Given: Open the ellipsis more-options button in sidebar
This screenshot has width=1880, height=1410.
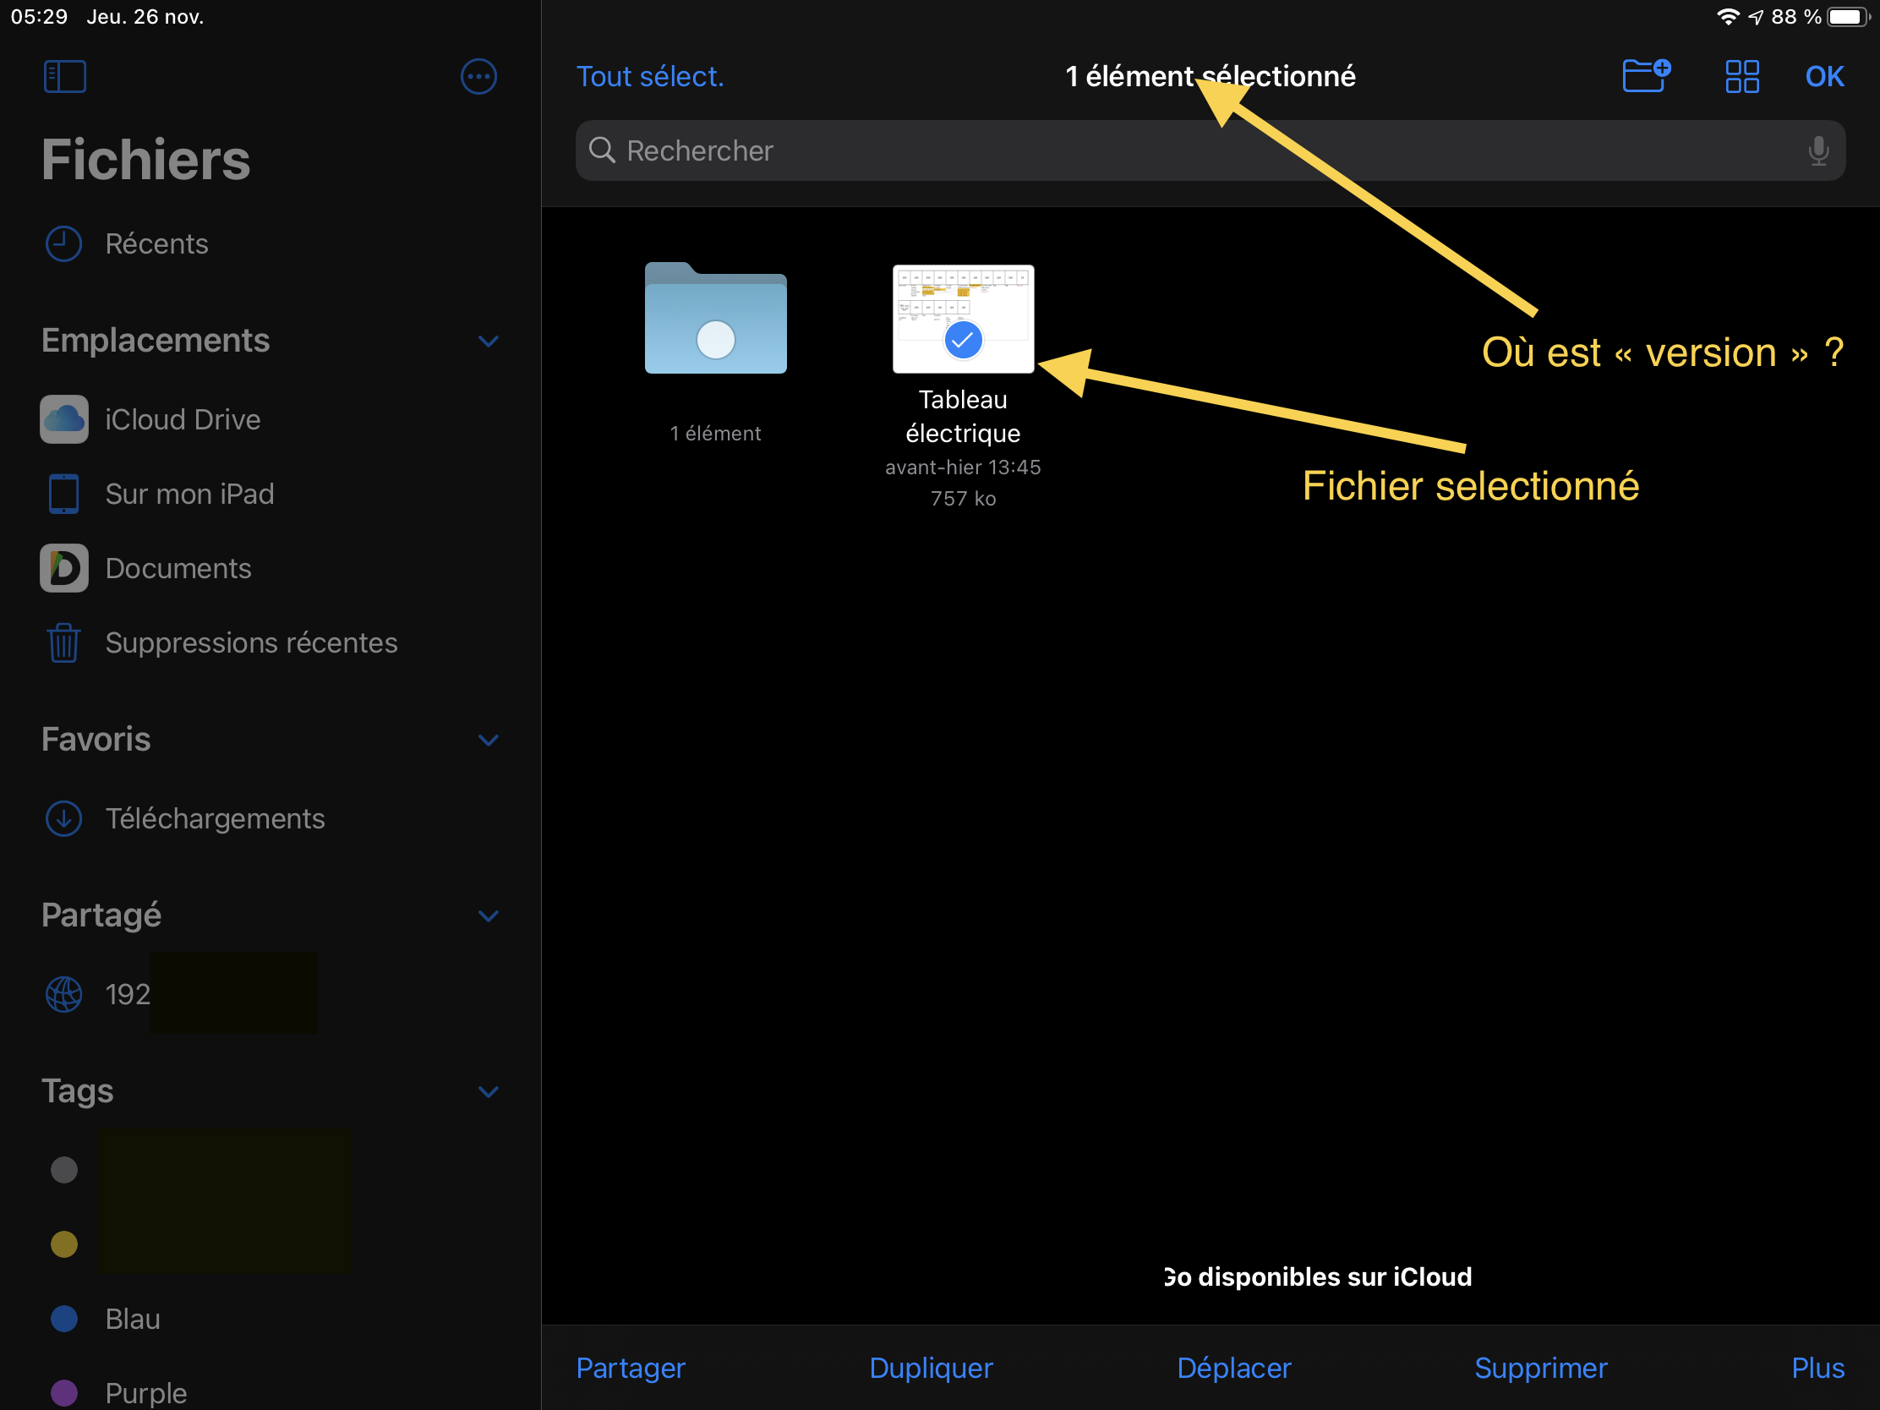Looking at the screenshot, I should [478, 76].
